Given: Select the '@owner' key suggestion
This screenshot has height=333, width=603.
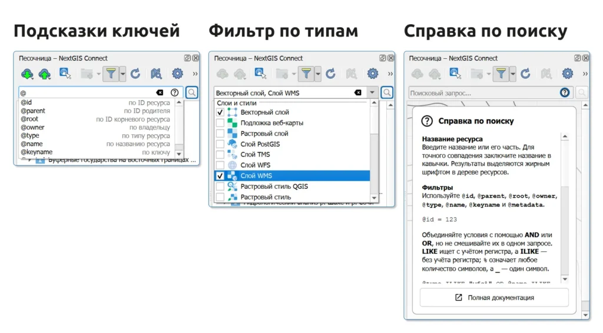Looking at the screenshot, I should click(x=97, y=127).
